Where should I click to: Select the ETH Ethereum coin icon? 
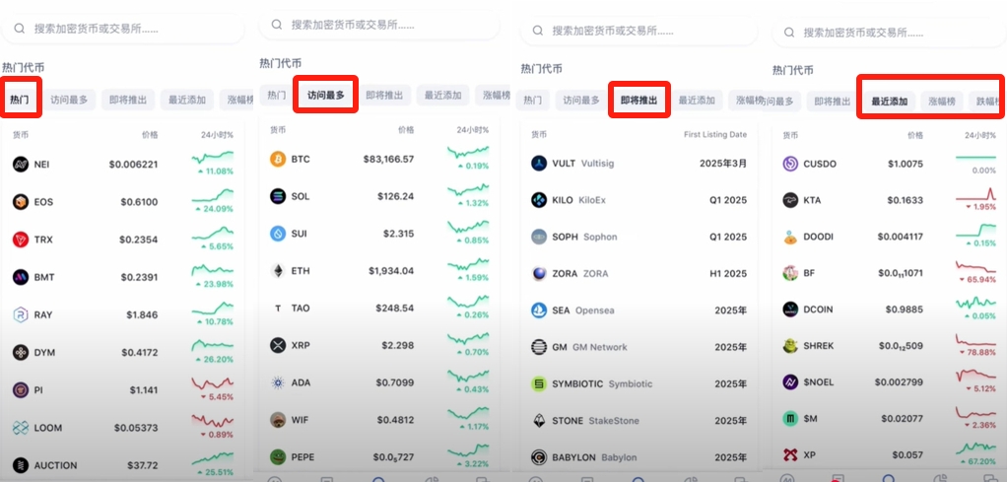(277, 271)
